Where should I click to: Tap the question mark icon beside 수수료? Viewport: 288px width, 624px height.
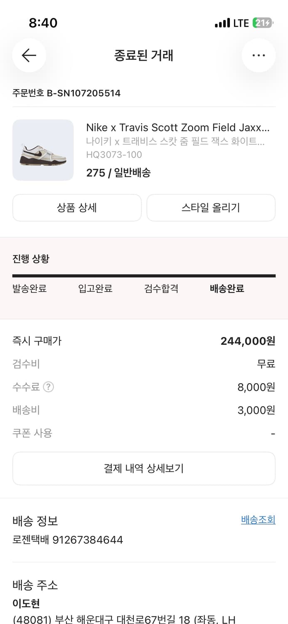(x=49, y=387)
